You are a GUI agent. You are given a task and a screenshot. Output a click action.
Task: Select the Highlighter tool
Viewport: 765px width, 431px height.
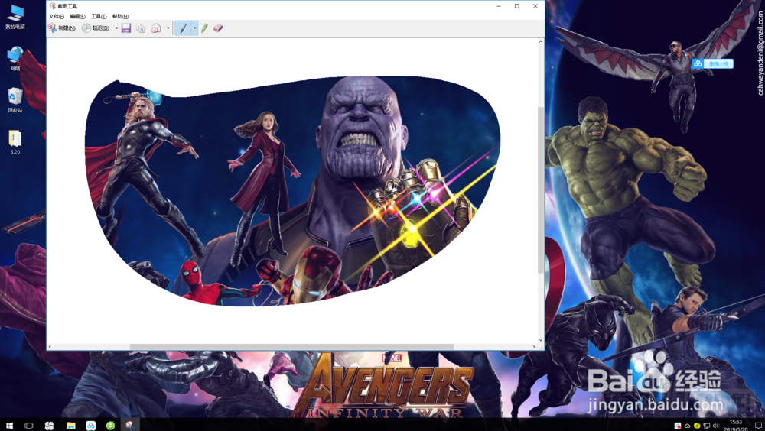coord(204,28)
